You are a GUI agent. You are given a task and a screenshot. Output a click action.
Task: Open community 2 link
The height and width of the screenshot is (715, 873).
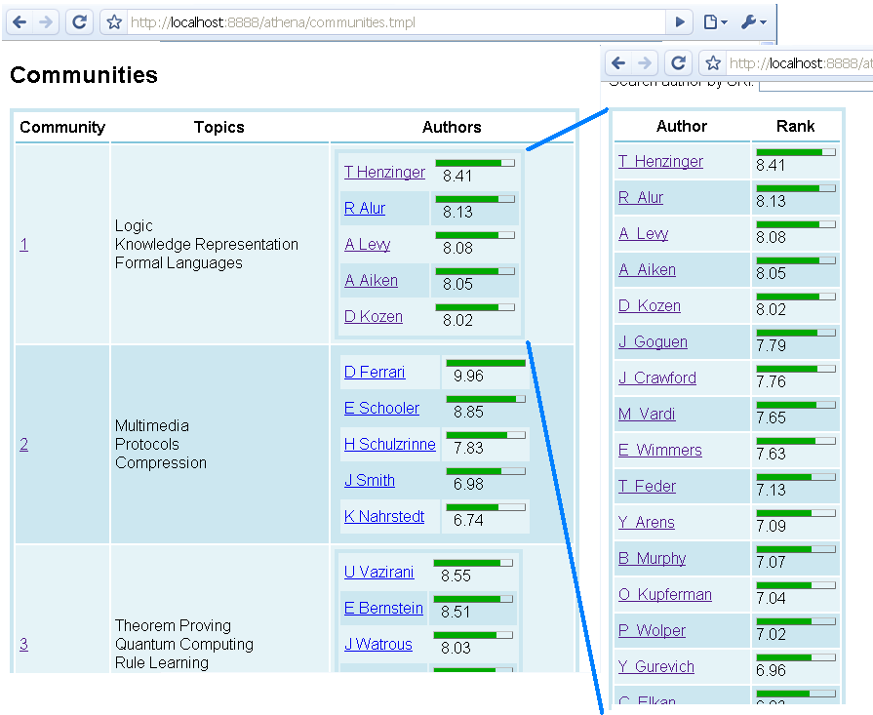point(24,444)
